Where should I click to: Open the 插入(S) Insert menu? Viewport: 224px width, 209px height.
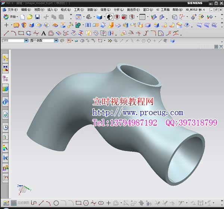point(52,10)
